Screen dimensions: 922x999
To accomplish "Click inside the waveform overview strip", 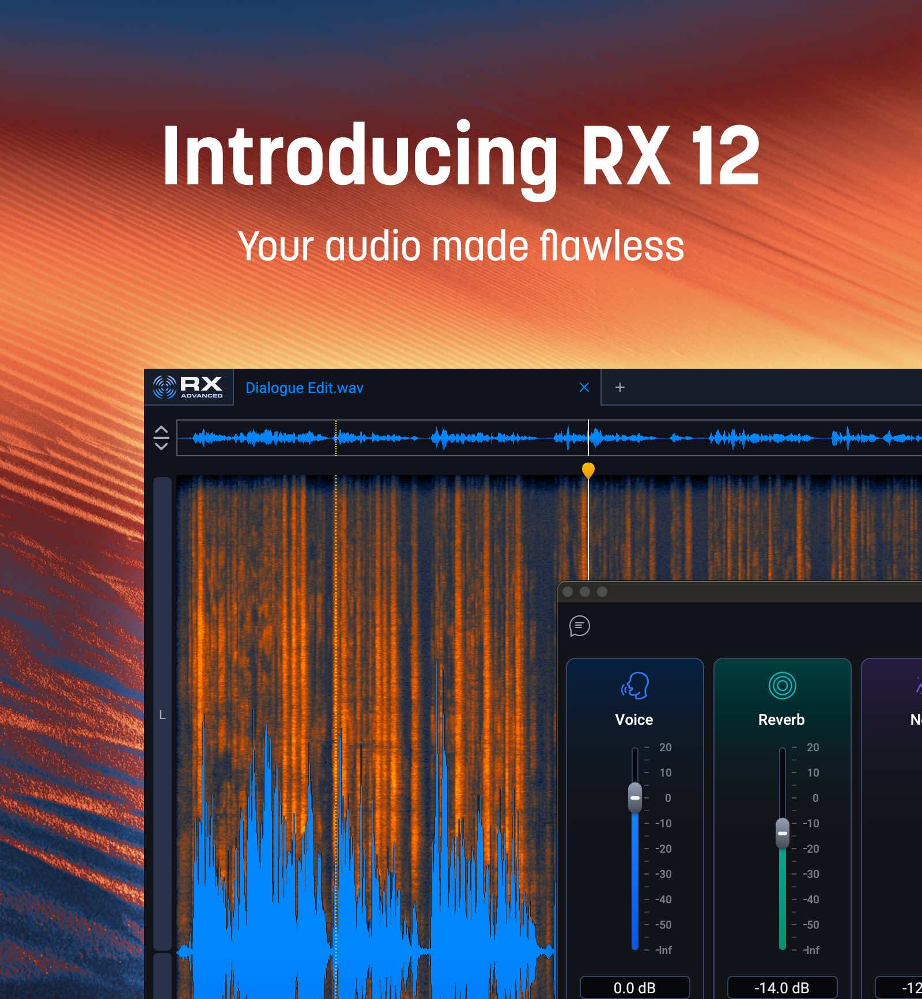I will pos(403,438).
